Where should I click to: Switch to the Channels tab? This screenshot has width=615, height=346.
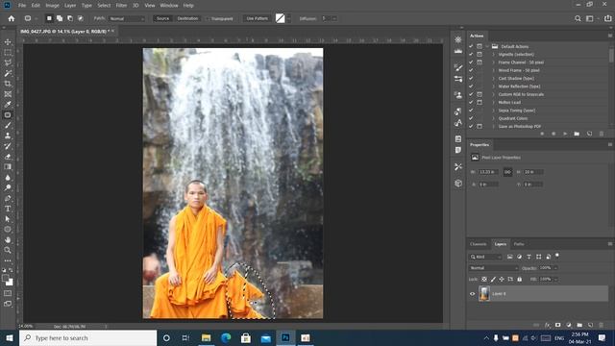point(478,244)
